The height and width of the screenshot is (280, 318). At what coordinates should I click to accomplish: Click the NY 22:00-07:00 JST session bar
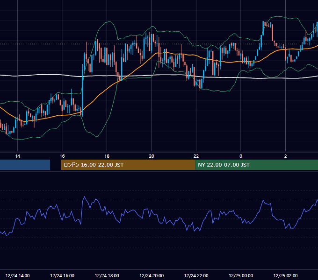coord(257,165)
